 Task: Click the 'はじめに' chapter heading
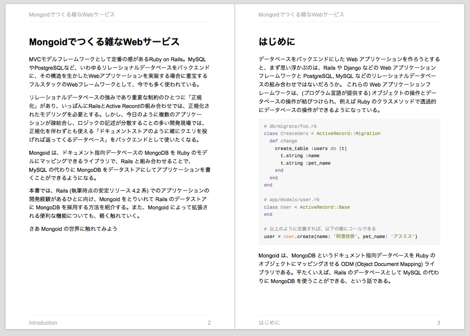click(x=277, y=42)
